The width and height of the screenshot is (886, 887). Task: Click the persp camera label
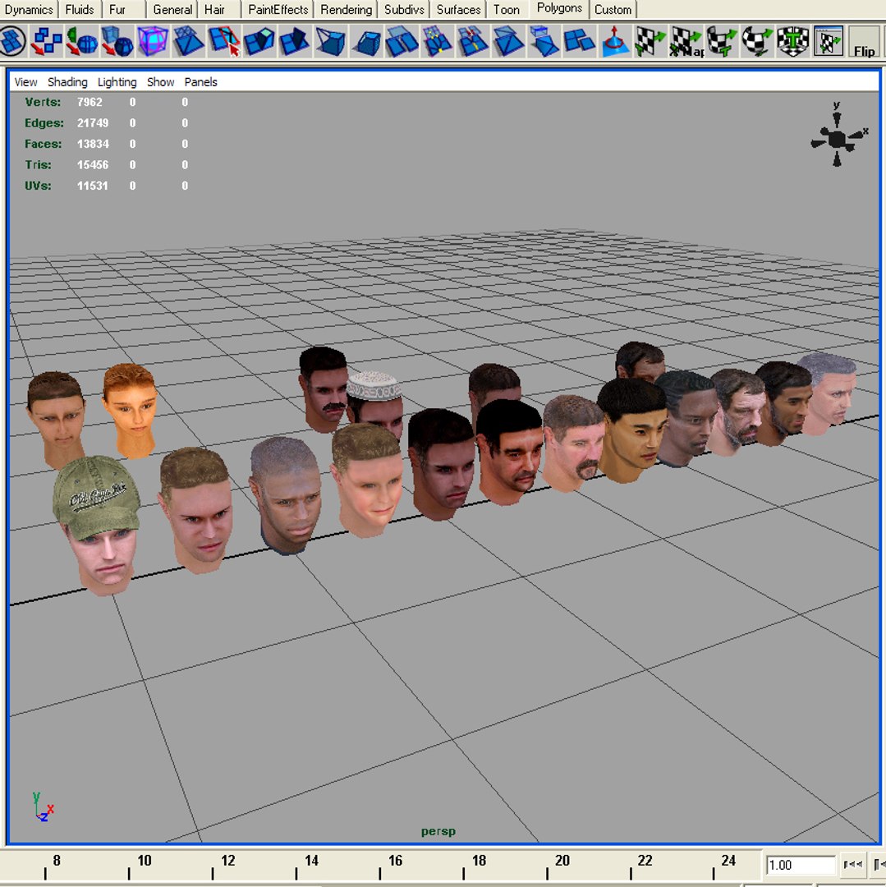coord(438,831)
